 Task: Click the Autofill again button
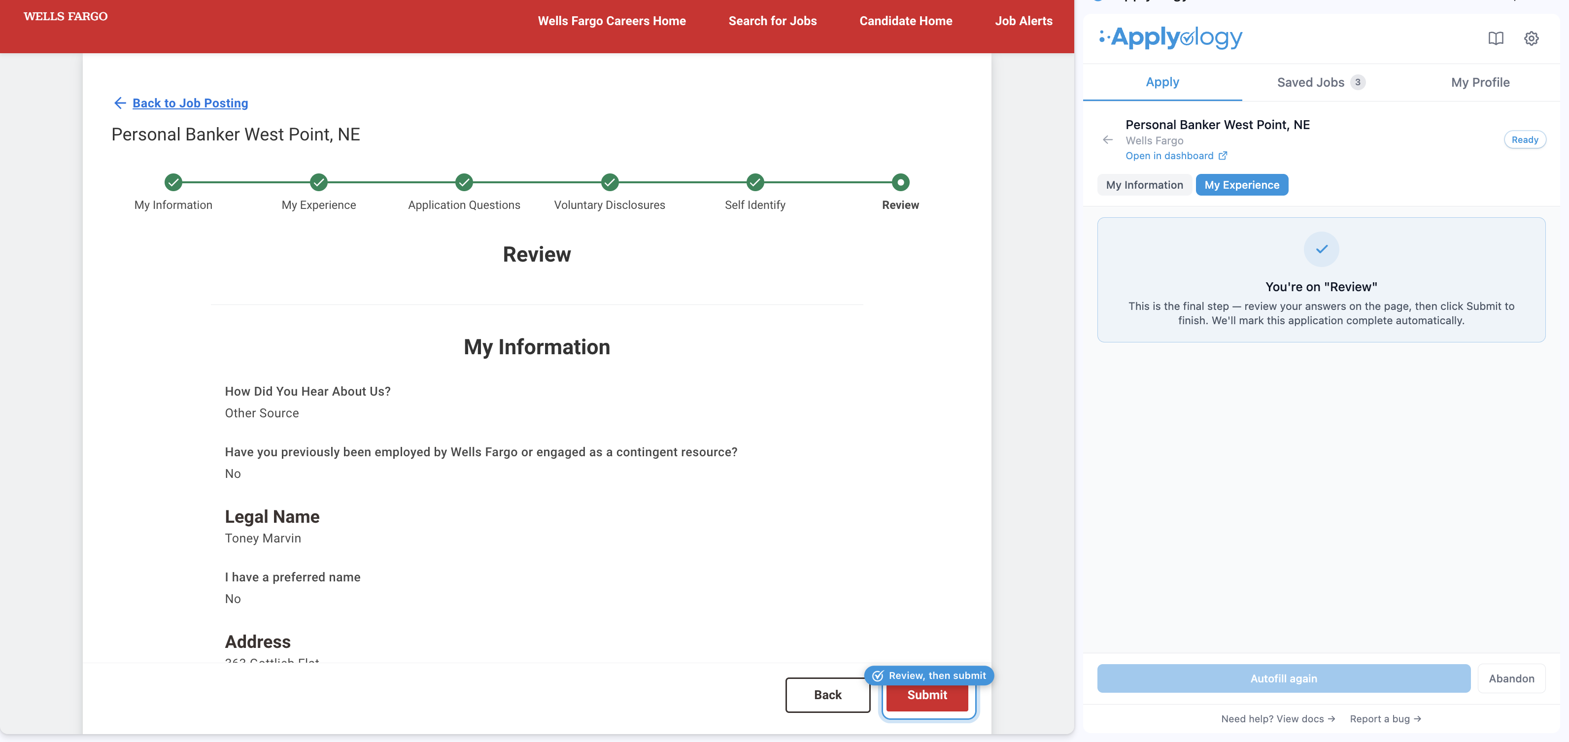(x=1283, y=678)
